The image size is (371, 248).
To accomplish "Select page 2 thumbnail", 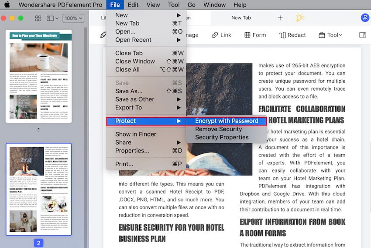I will [x=38, y=190].
